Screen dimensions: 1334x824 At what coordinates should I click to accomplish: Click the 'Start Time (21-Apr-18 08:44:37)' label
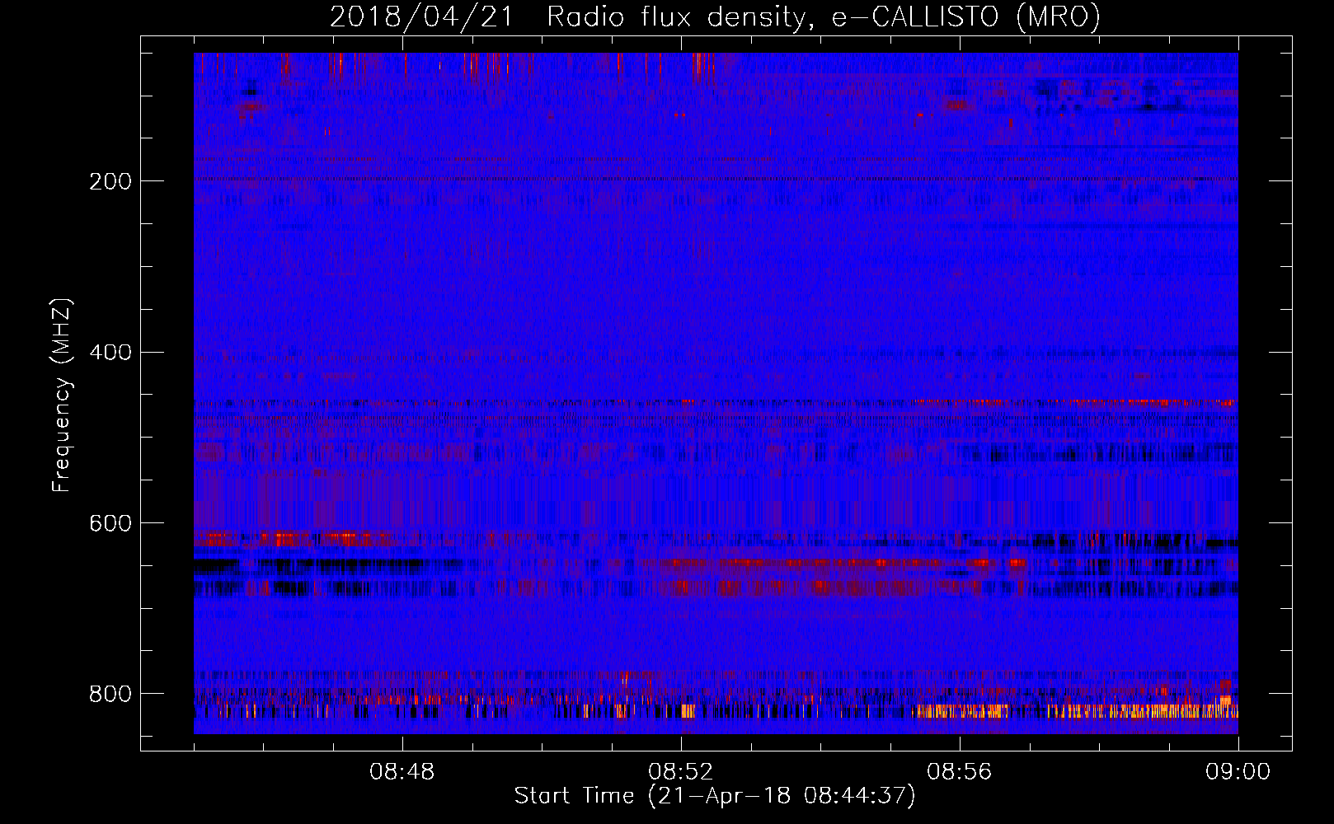click(x=715, y=796)
